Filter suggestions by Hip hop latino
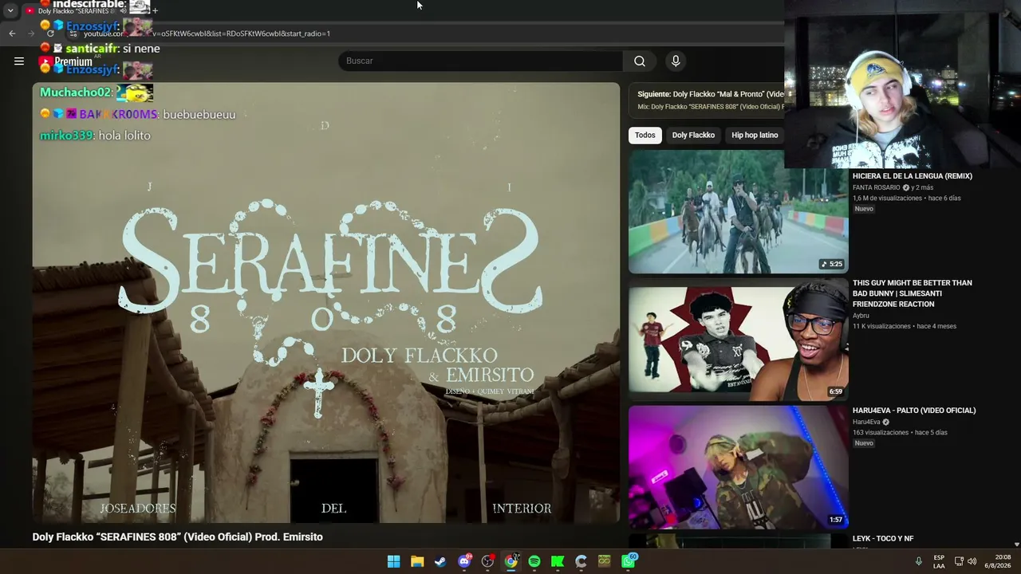1021x574 pixels. point(755,135)
